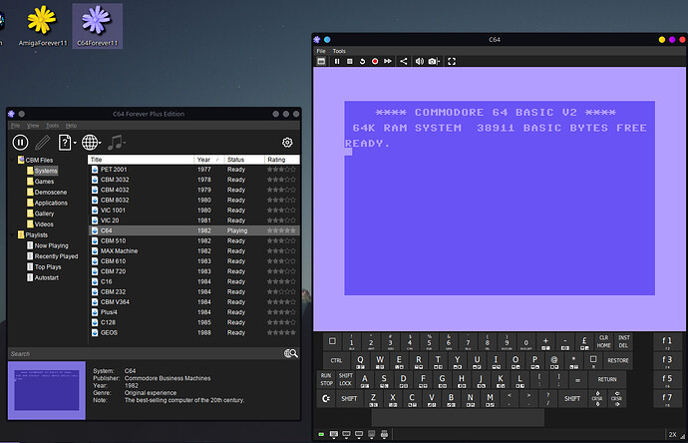Select PET 2001 in systems list
The height and width of the screenshot is (443, 688).
point(194,170)
